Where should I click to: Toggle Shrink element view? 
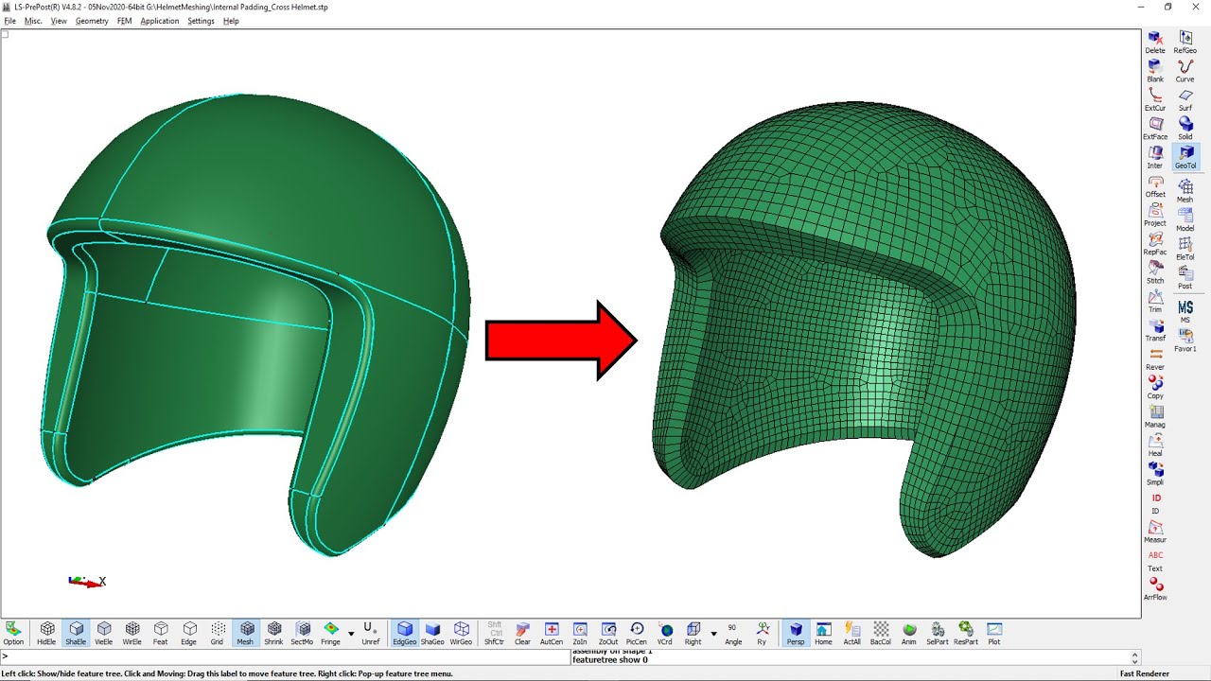pyautogui.click(x=274, y=633)
